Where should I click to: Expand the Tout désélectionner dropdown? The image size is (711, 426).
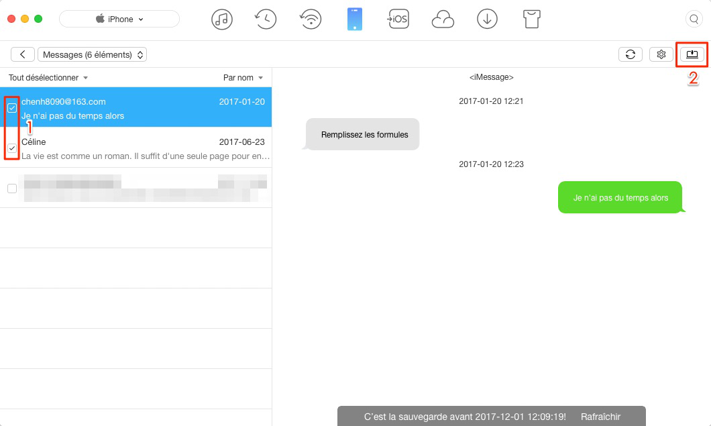(48, 78)
